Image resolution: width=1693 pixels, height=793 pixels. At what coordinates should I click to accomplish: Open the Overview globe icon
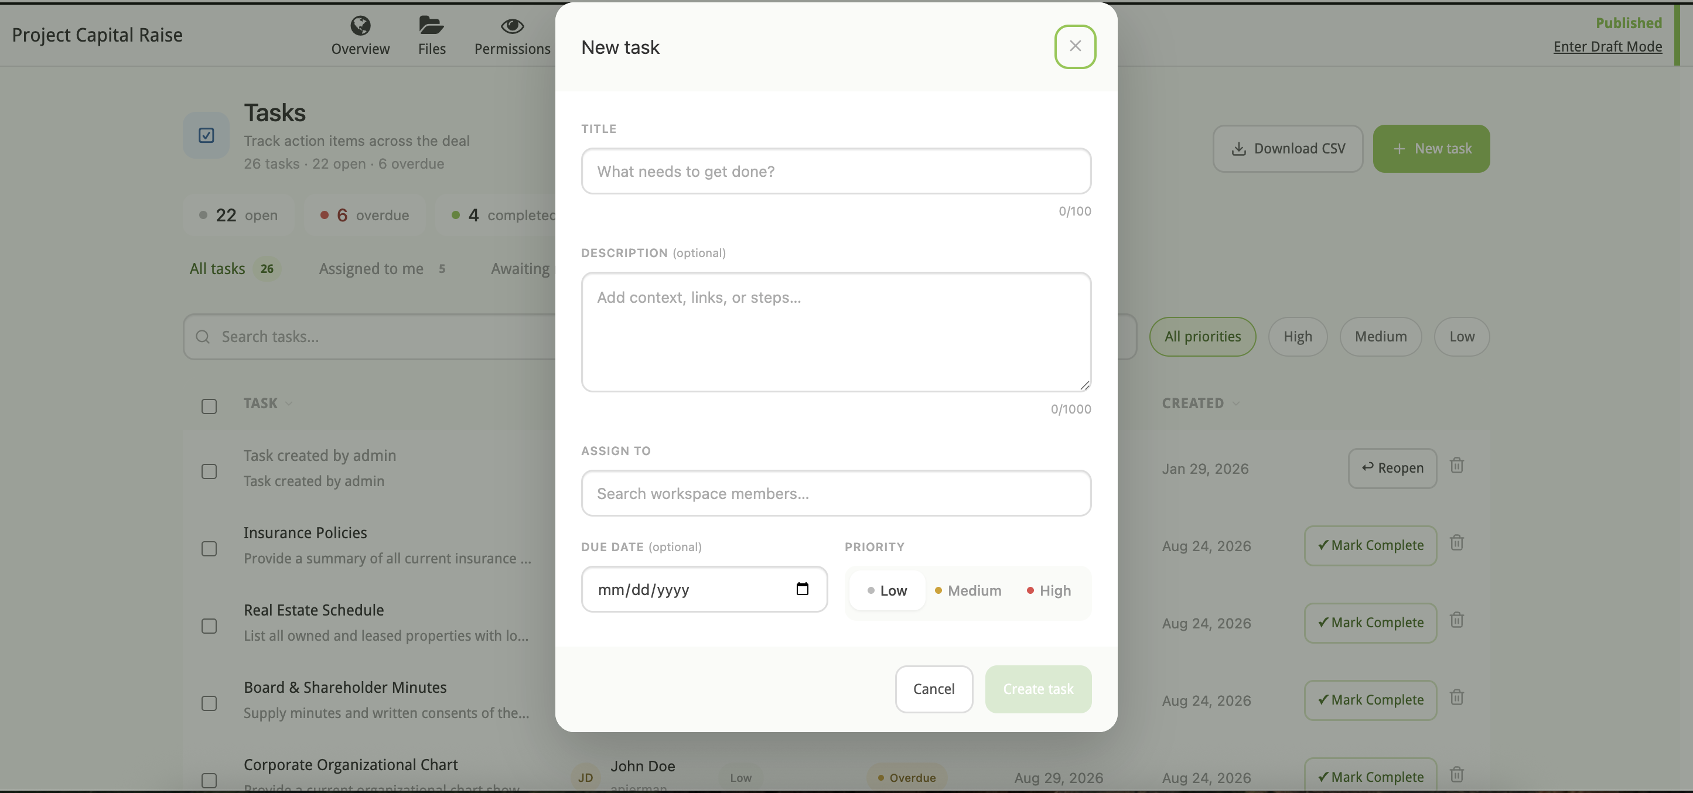click(360, 26)
